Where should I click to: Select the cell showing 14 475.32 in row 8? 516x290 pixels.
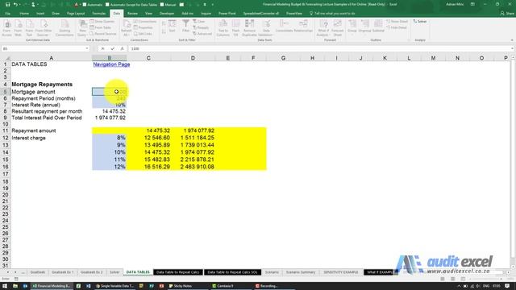(110, 111)
